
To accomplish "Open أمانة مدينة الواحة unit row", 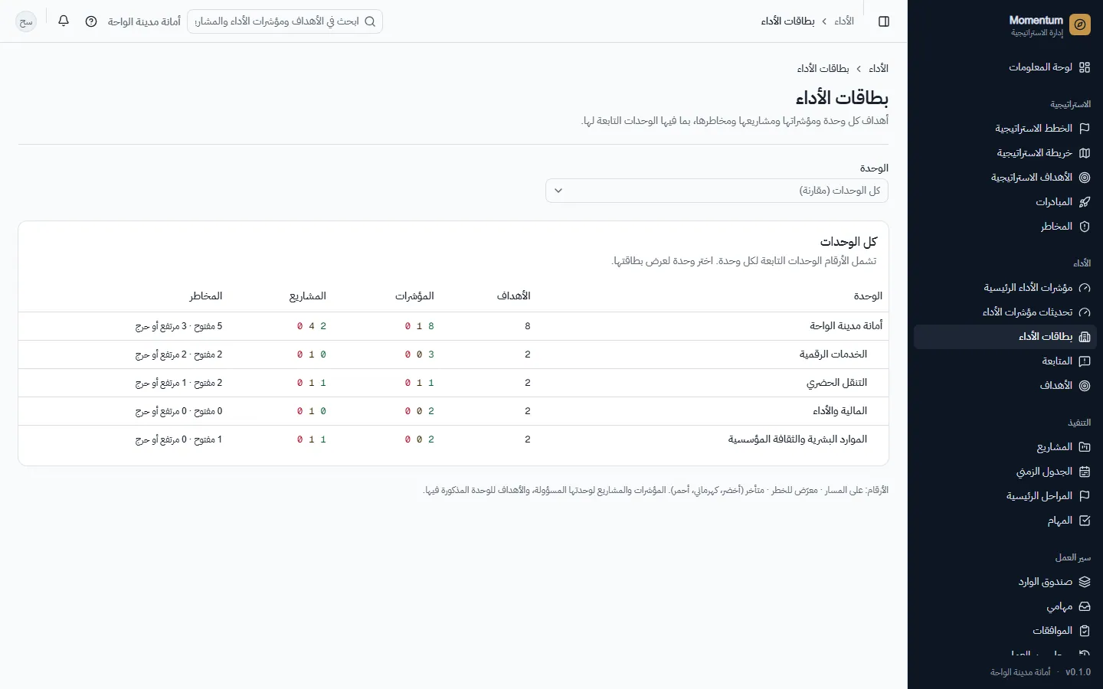I will (x=453, y=326).
